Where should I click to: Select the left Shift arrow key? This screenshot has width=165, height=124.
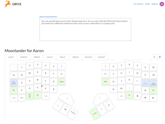click(x=14, y=90)
